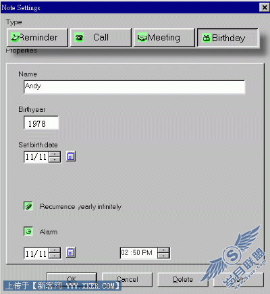Increase birth date with up spinner arrow
Image resolution: width=270 pixels, height=294 pixels.
tap(55, 154)
